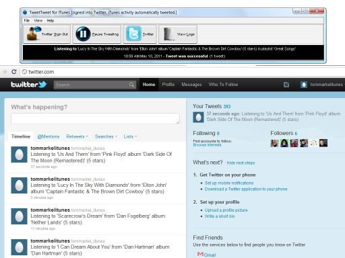Click the Followers count
The width and height of the screenshot is (345, 258).
pos(296,134)
